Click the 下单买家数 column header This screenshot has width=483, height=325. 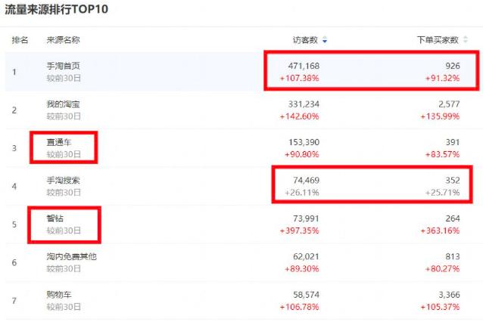(438, 40)
